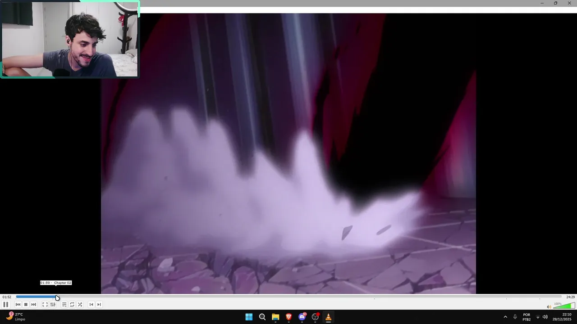This screenshot has height=324, width=577.
Task: Jump to next chapter
Action: click(99, 305)
